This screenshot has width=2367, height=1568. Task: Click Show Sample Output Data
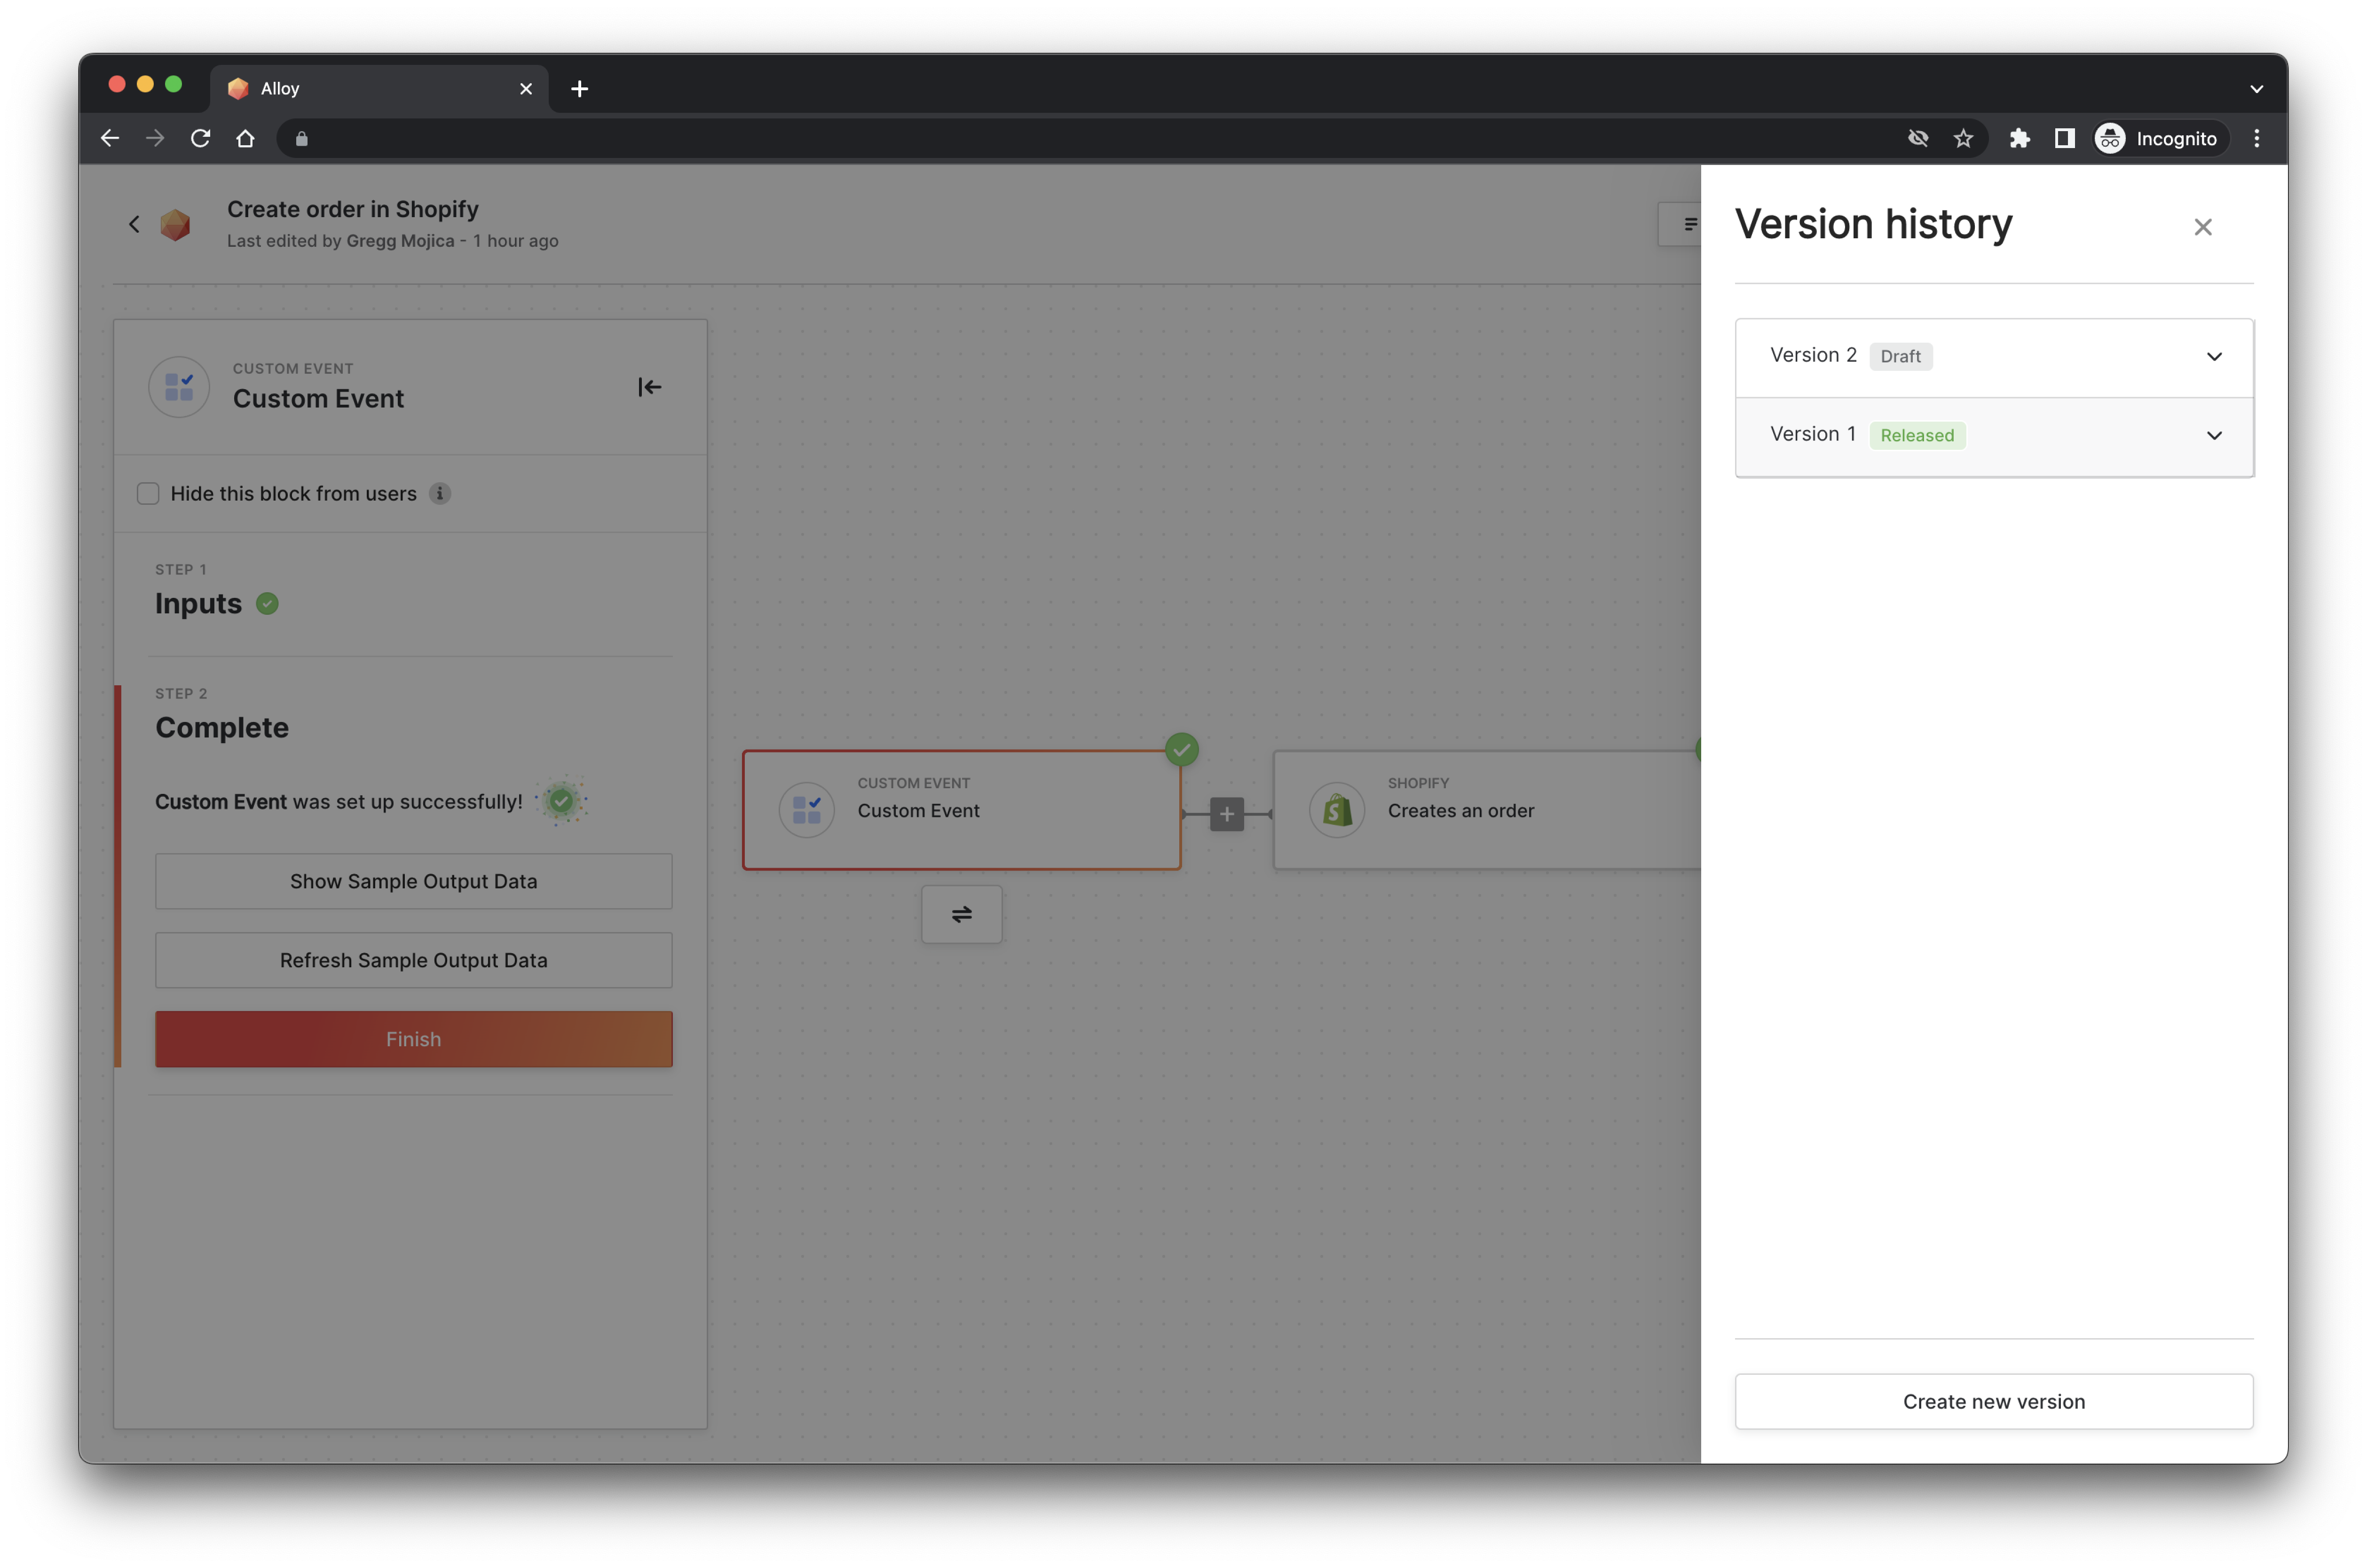click(x=413, y=881)
